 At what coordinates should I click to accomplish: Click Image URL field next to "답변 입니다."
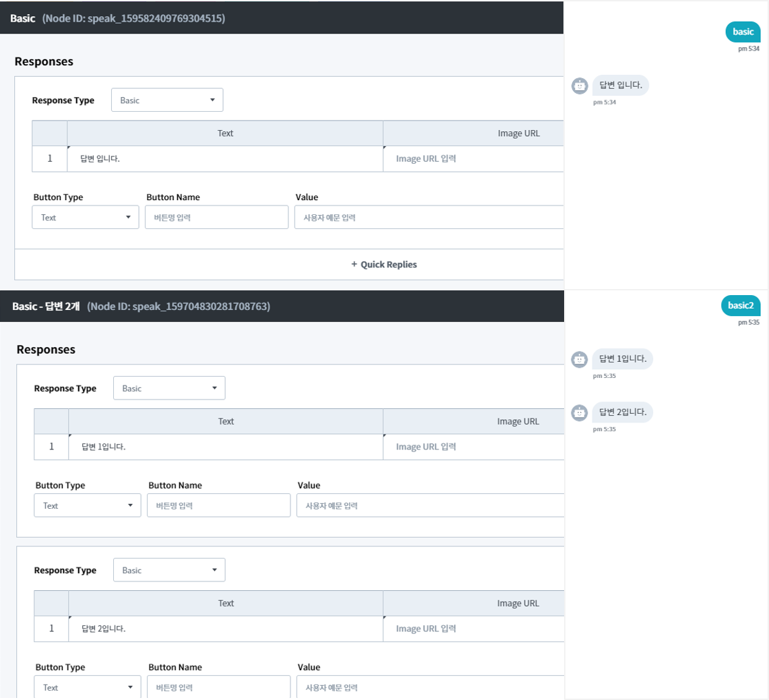click(x=472, y=159)
